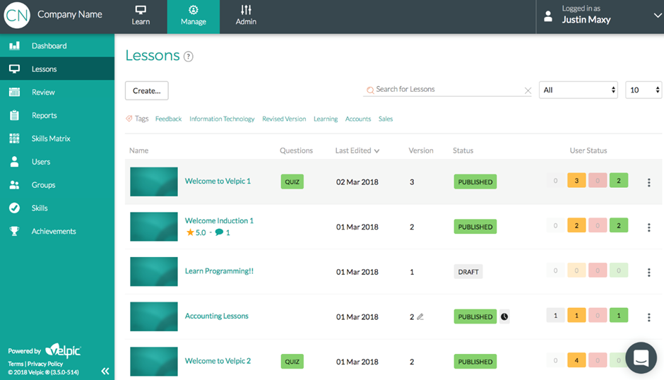Open the Groups people icon
Image resolution: width=664 pixels, height=380 pixels.
pos(14,185)
